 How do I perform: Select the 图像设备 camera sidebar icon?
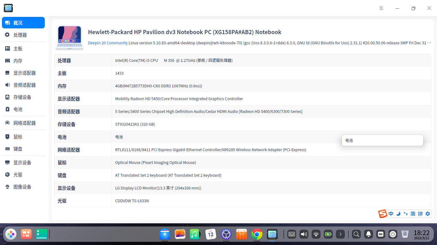pyautogui.click(x=7, y=187)
